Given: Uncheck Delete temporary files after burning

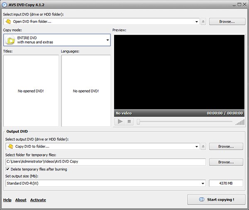Looking at the screenshot, I should click(x=8, y=169).
